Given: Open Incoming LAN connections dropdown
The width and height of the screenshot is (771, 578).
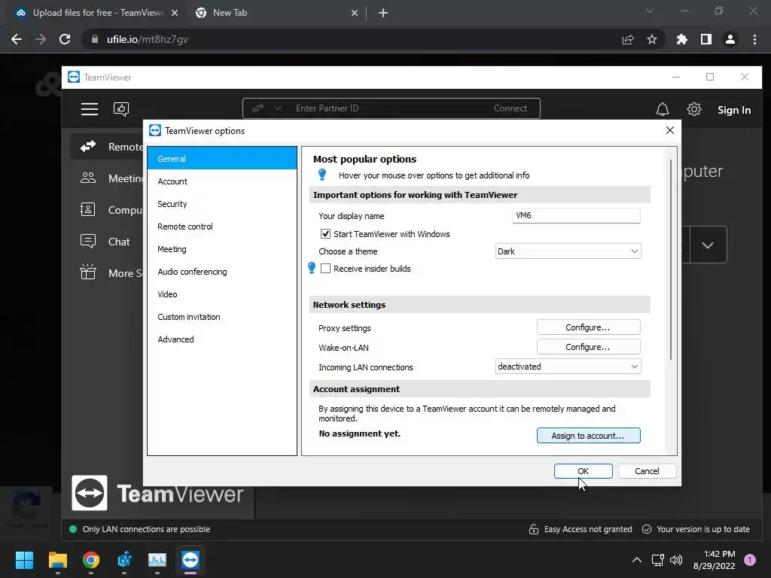Looking at the screenshot, I should coord(568,367).
